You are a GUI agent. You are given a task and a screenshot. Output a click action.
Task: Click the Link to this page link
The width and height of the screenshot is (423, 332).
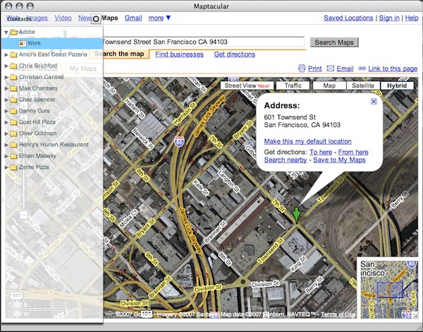393,69
